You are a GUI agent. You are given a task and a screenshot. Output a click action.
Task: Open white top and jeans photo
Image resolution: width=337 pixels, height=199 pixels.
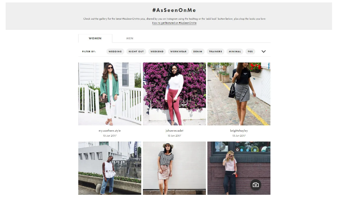[110, 168]
